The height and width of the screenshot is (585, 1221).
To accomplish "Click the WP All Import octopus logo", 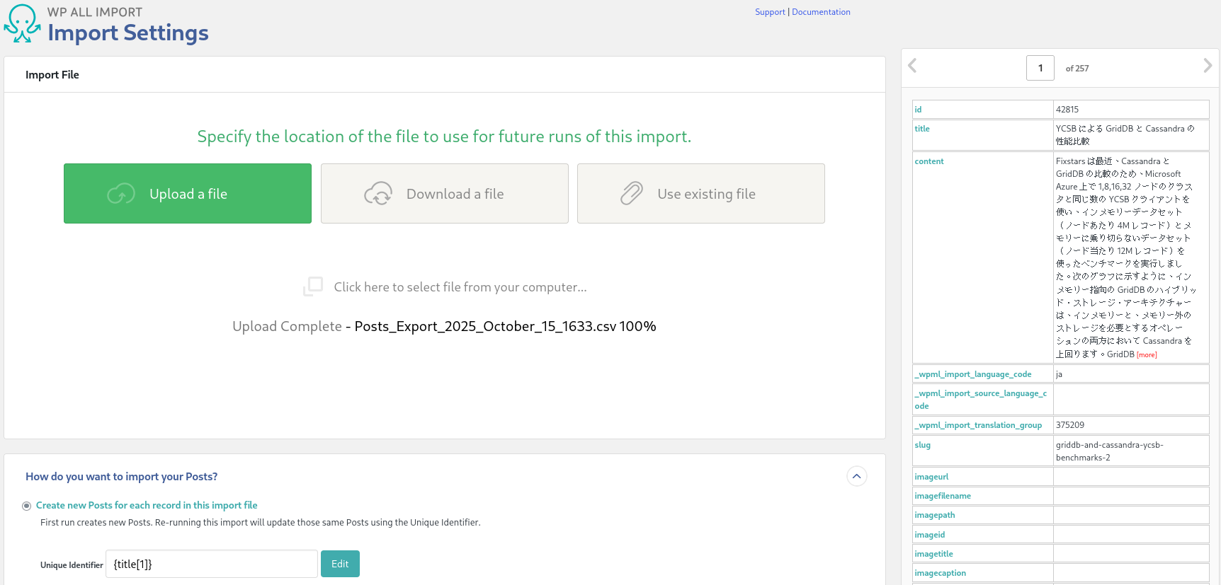I will point(22,23).
